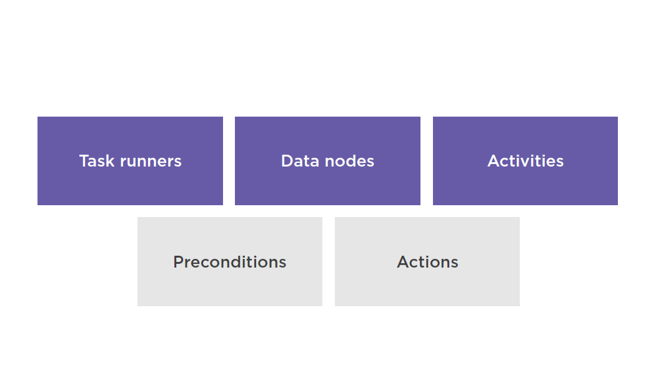Screen dimensions: 656x368
Task: Choose the first purple tile, Task runners
Action: tap(130, 161)
